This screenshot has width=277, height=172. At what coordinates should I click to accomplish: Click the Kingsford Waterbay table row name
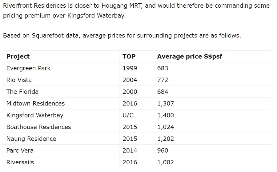tap(35, 115)
